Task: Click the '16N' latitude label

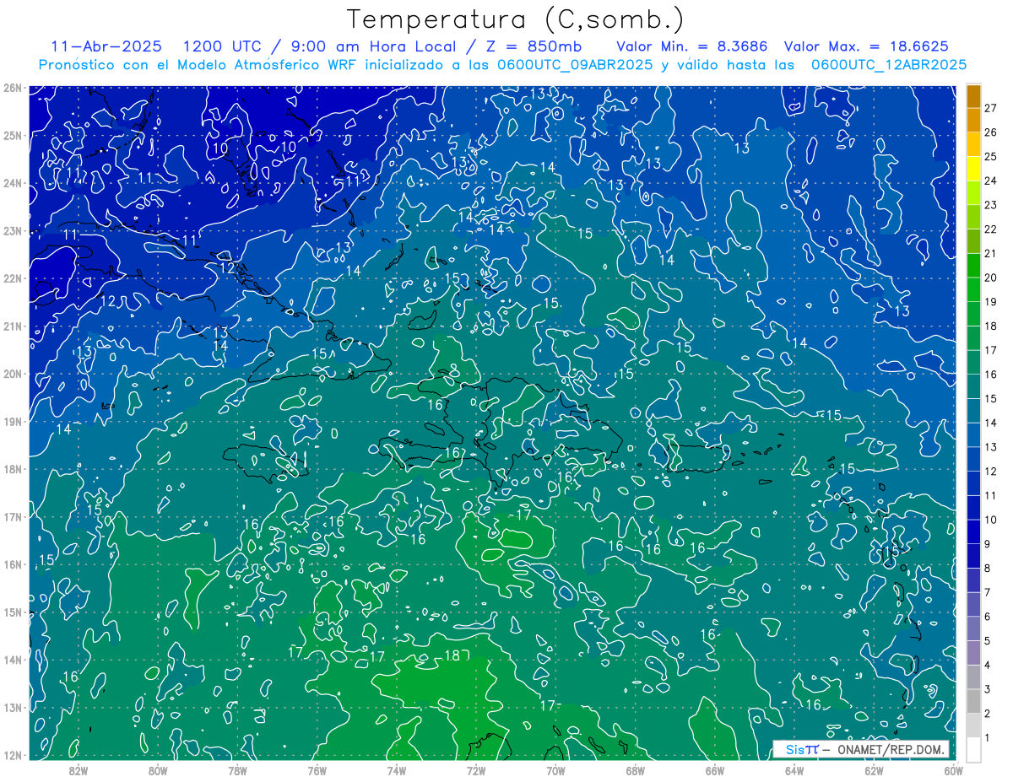Action: tap(12, 564)
